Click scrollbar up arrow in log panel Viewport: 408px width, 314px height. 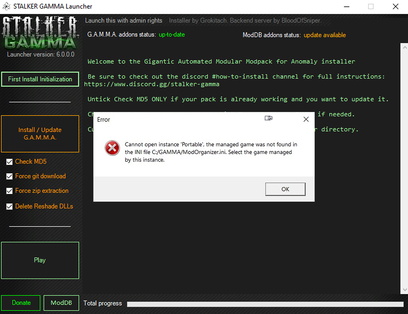(405, 47)
